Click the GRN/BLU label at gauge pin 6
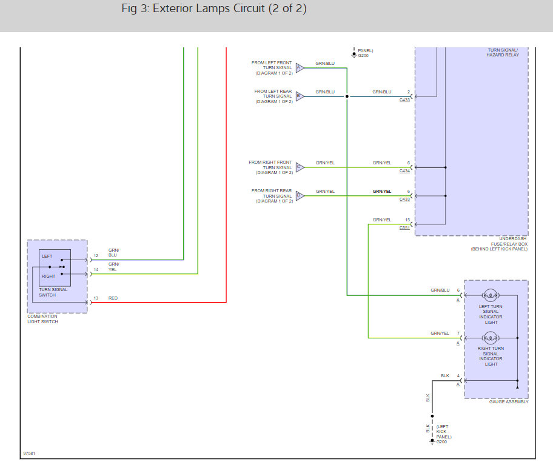This screenshot has height=473, width=553. point(440,290)
